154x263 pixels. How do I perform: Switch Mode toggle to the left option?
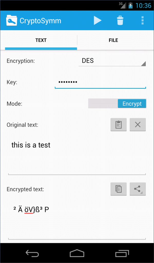(x=103, y=104)
